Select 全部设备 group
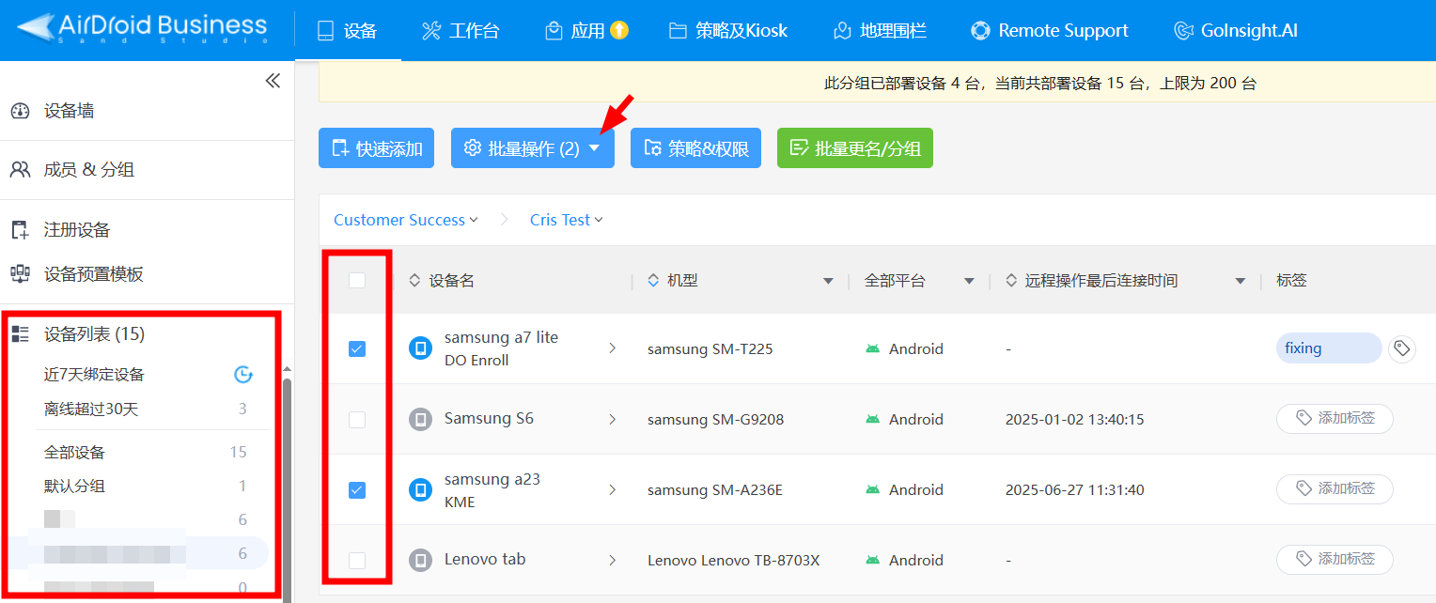Viewport: 1436px width, 603px height. (74, 453)
